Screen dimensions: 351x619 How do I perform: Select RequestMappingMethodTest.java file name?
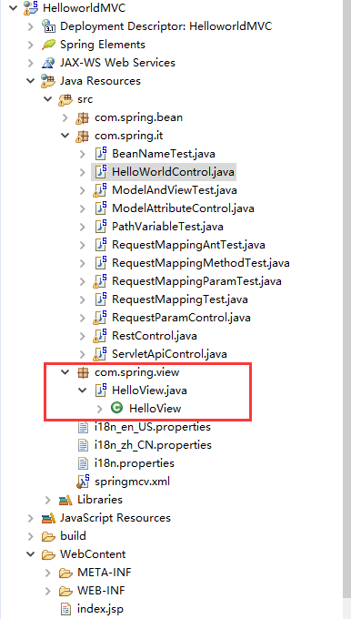201,263
